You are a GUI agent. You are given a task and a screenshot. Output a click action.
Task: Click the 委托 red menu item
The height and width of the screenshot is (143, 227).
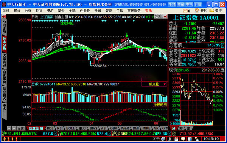tap(148, 11)
